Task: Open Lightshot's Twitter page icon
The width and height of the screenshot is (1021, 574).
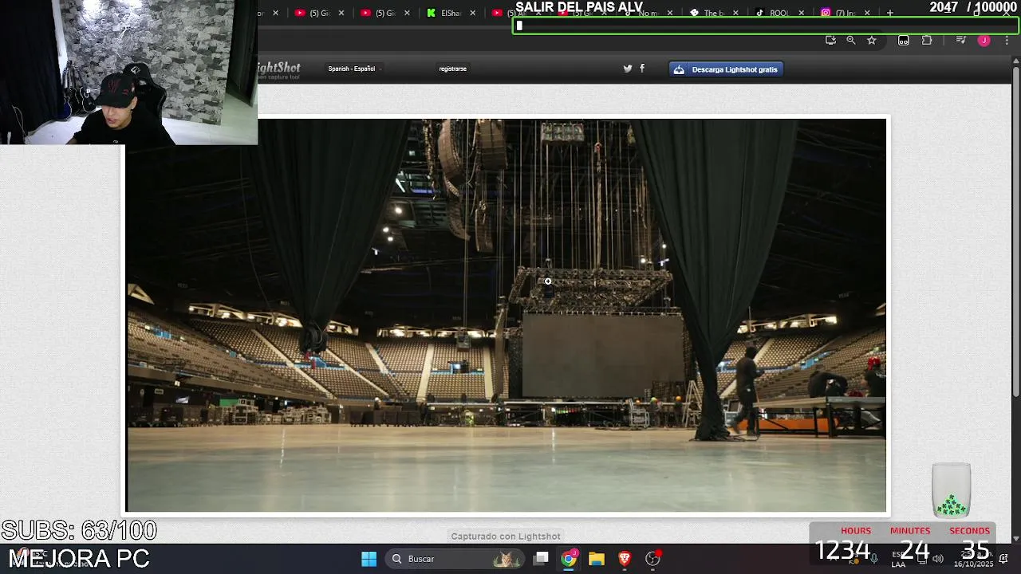Action: coord(628,69)
